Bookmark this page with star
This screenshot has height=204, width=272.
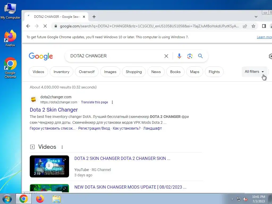[253, 26]
